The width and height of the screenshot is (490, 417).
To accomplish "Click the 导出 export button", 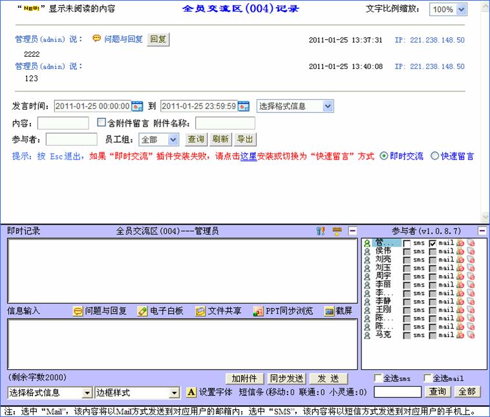I will pyautogui.click(x=245, y=139).
